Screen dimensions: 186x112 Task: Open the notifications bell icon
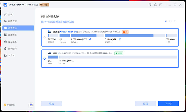[155, 5]
